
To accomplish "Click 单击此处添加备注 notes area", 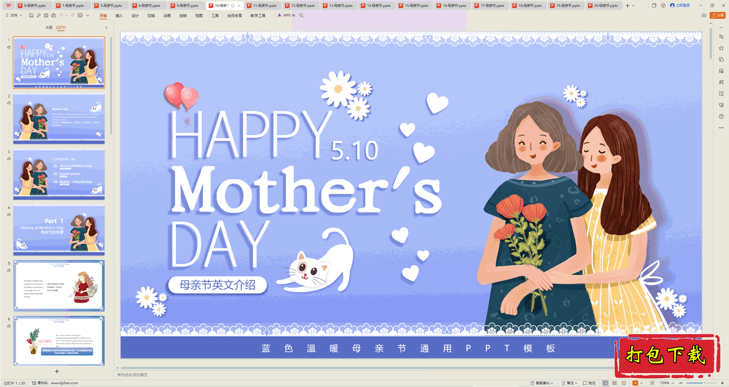I will coord(132,375).
